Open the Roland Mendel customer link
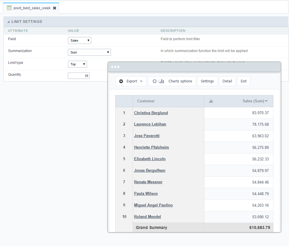 pos(147,217)
